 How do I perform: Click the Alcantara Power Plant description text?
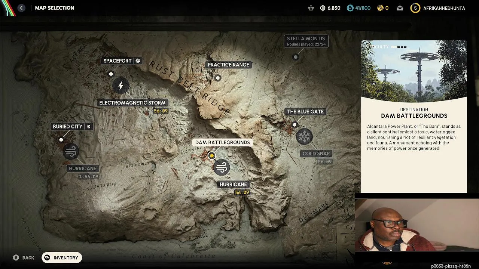pos(414,137)
